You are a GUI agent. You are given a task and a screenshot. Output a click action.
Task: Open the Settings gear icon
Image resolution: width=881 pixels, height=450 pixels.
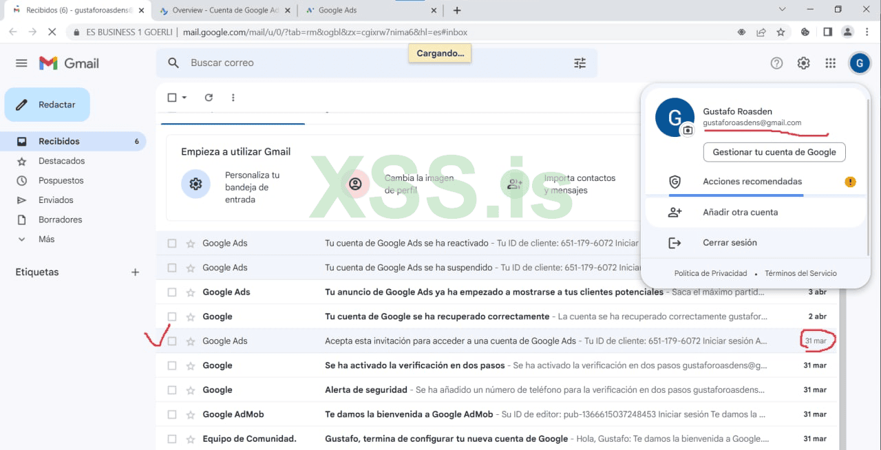803,63
